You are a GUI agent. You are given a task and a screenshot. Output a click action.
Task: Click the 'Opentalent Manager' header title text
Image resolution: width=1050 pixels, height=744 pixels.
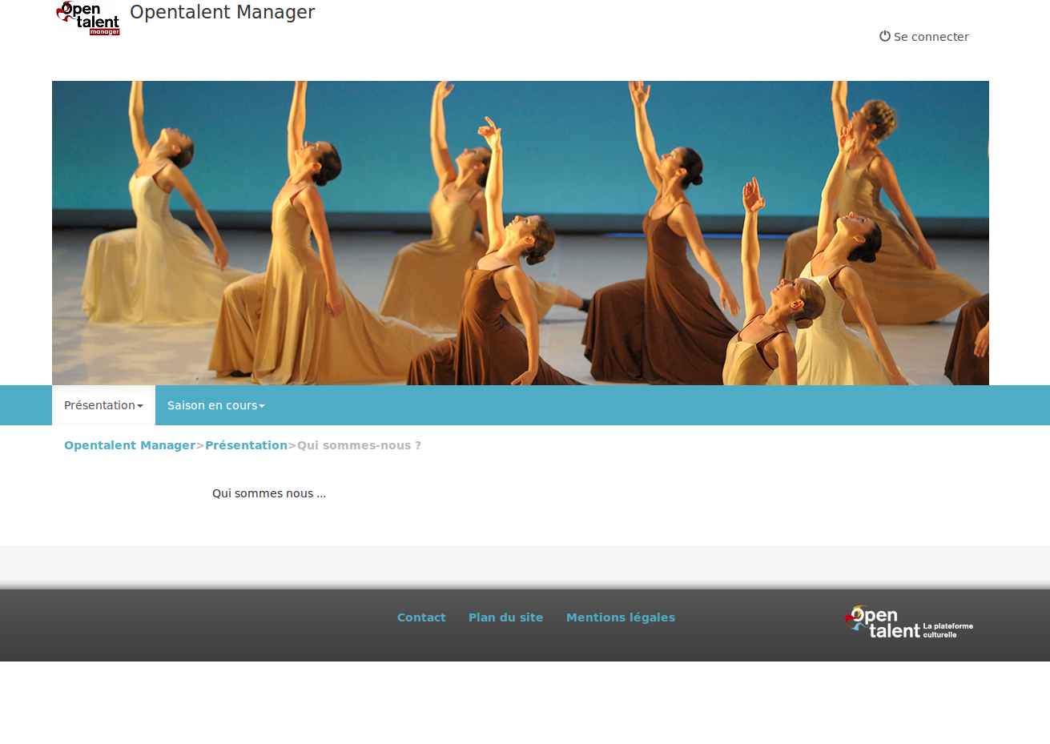coord(223,13)
